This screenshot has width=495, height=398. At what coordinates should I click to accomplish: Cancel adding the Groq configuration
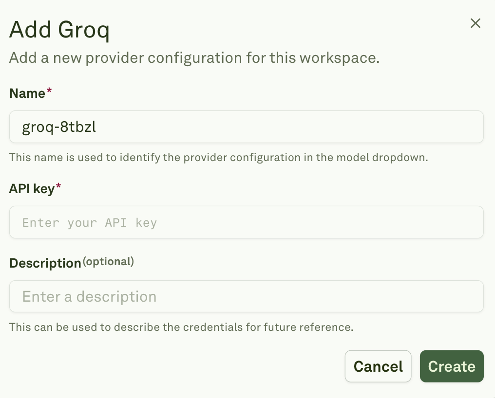click(x=378, y=366)
